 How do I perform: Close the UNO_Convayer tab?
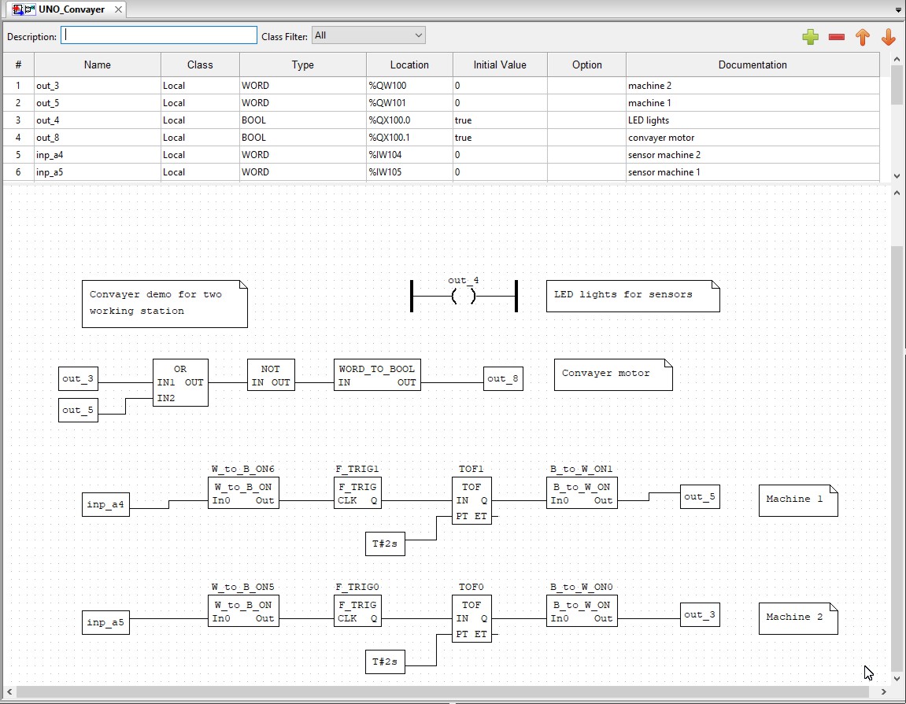tap(118, 9)
